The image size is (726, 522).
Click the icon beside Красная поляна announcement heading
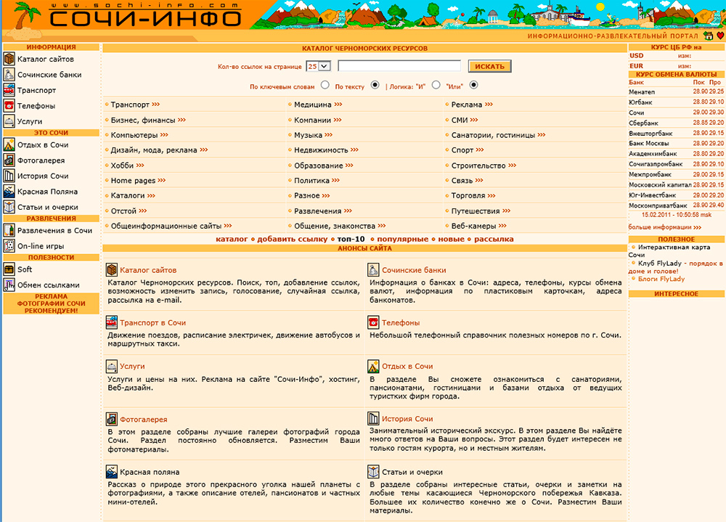112,472
